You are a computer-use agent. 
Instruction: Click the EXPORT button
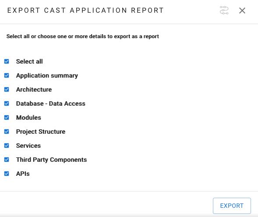pos(232,206)
